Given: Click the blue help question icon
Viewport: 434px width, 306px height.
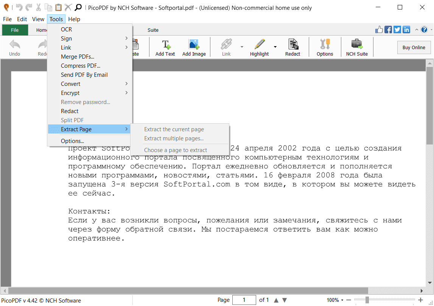Looking at the screenshot, I should 424,30.
